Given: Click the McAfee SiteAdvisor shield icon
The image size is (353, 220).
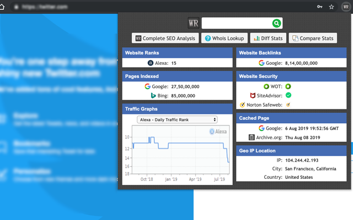Looking at the screenshot, I should 253,96.
